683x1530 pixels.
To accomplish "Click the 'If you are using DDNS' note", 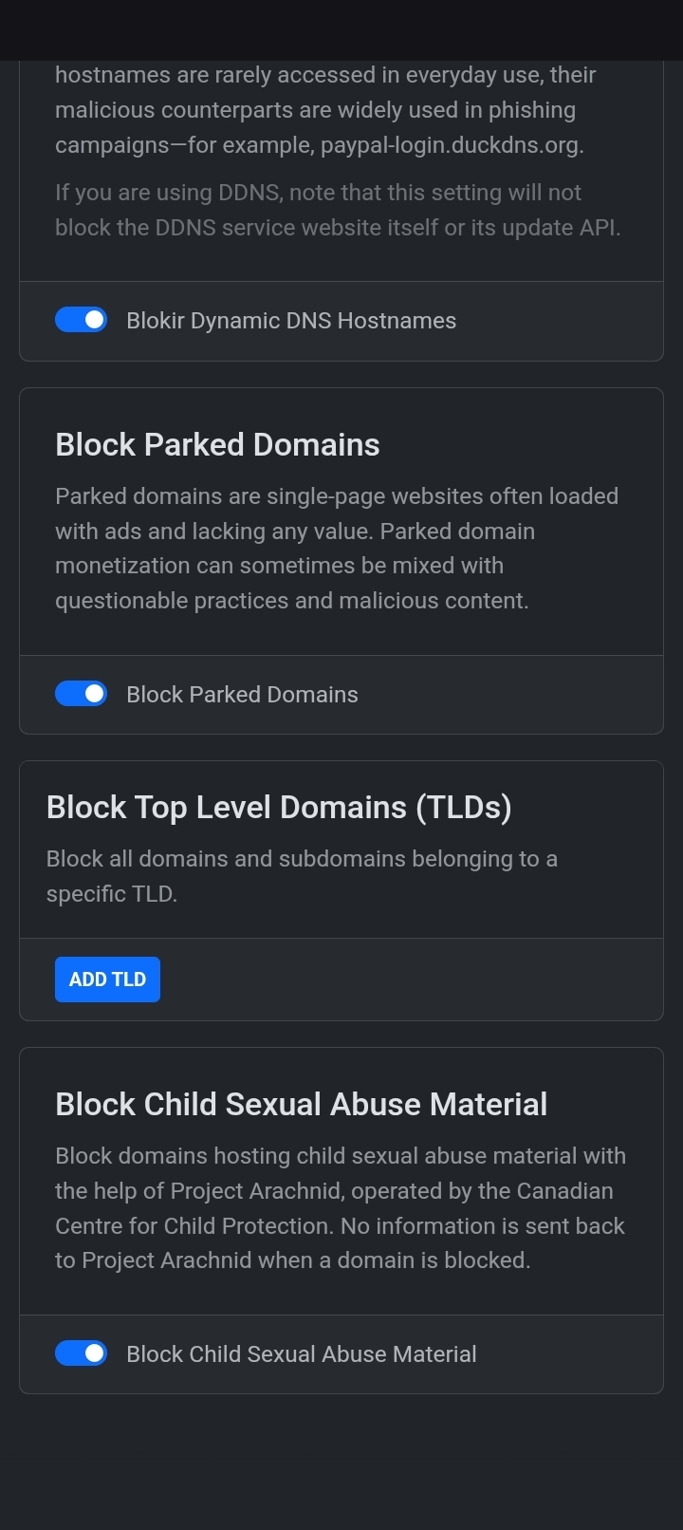I will [x=337, y=210].
